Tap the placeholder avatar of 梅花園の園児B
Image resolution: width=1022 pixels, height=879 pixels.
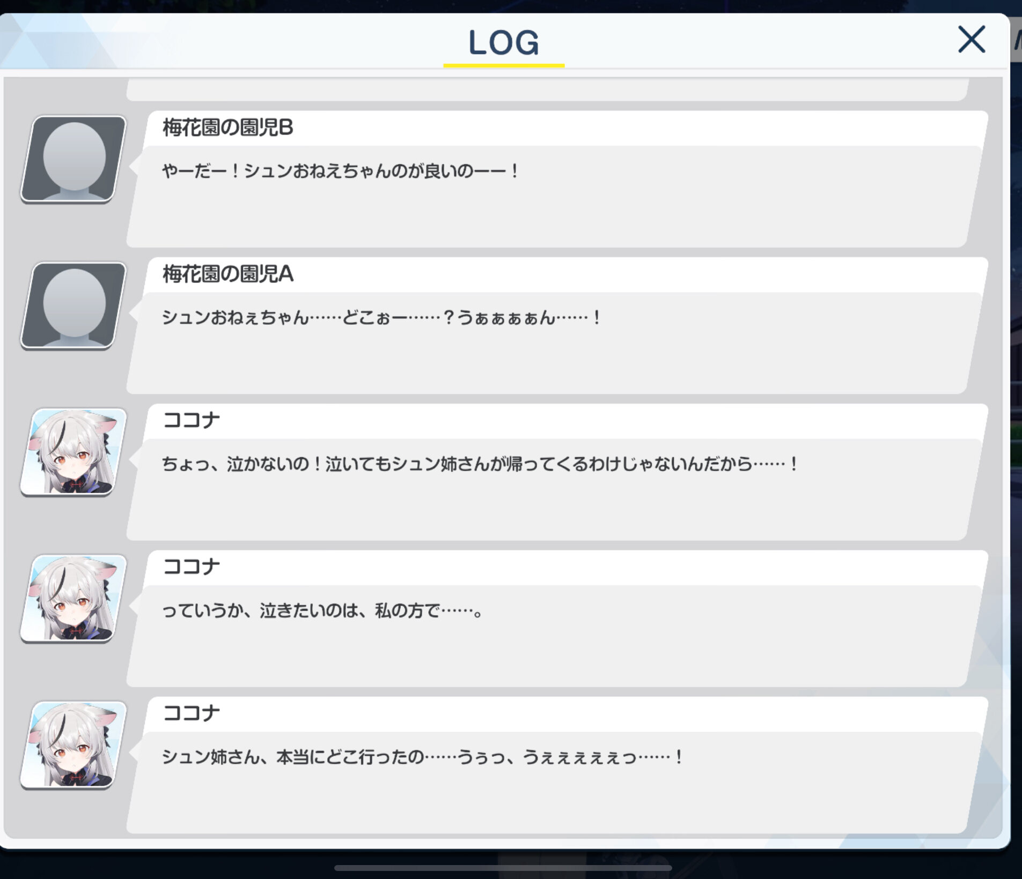73,159
